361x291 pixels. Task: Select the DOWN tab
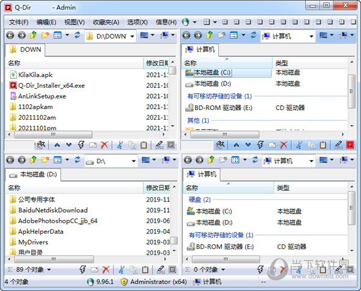[x=25, y=49]
